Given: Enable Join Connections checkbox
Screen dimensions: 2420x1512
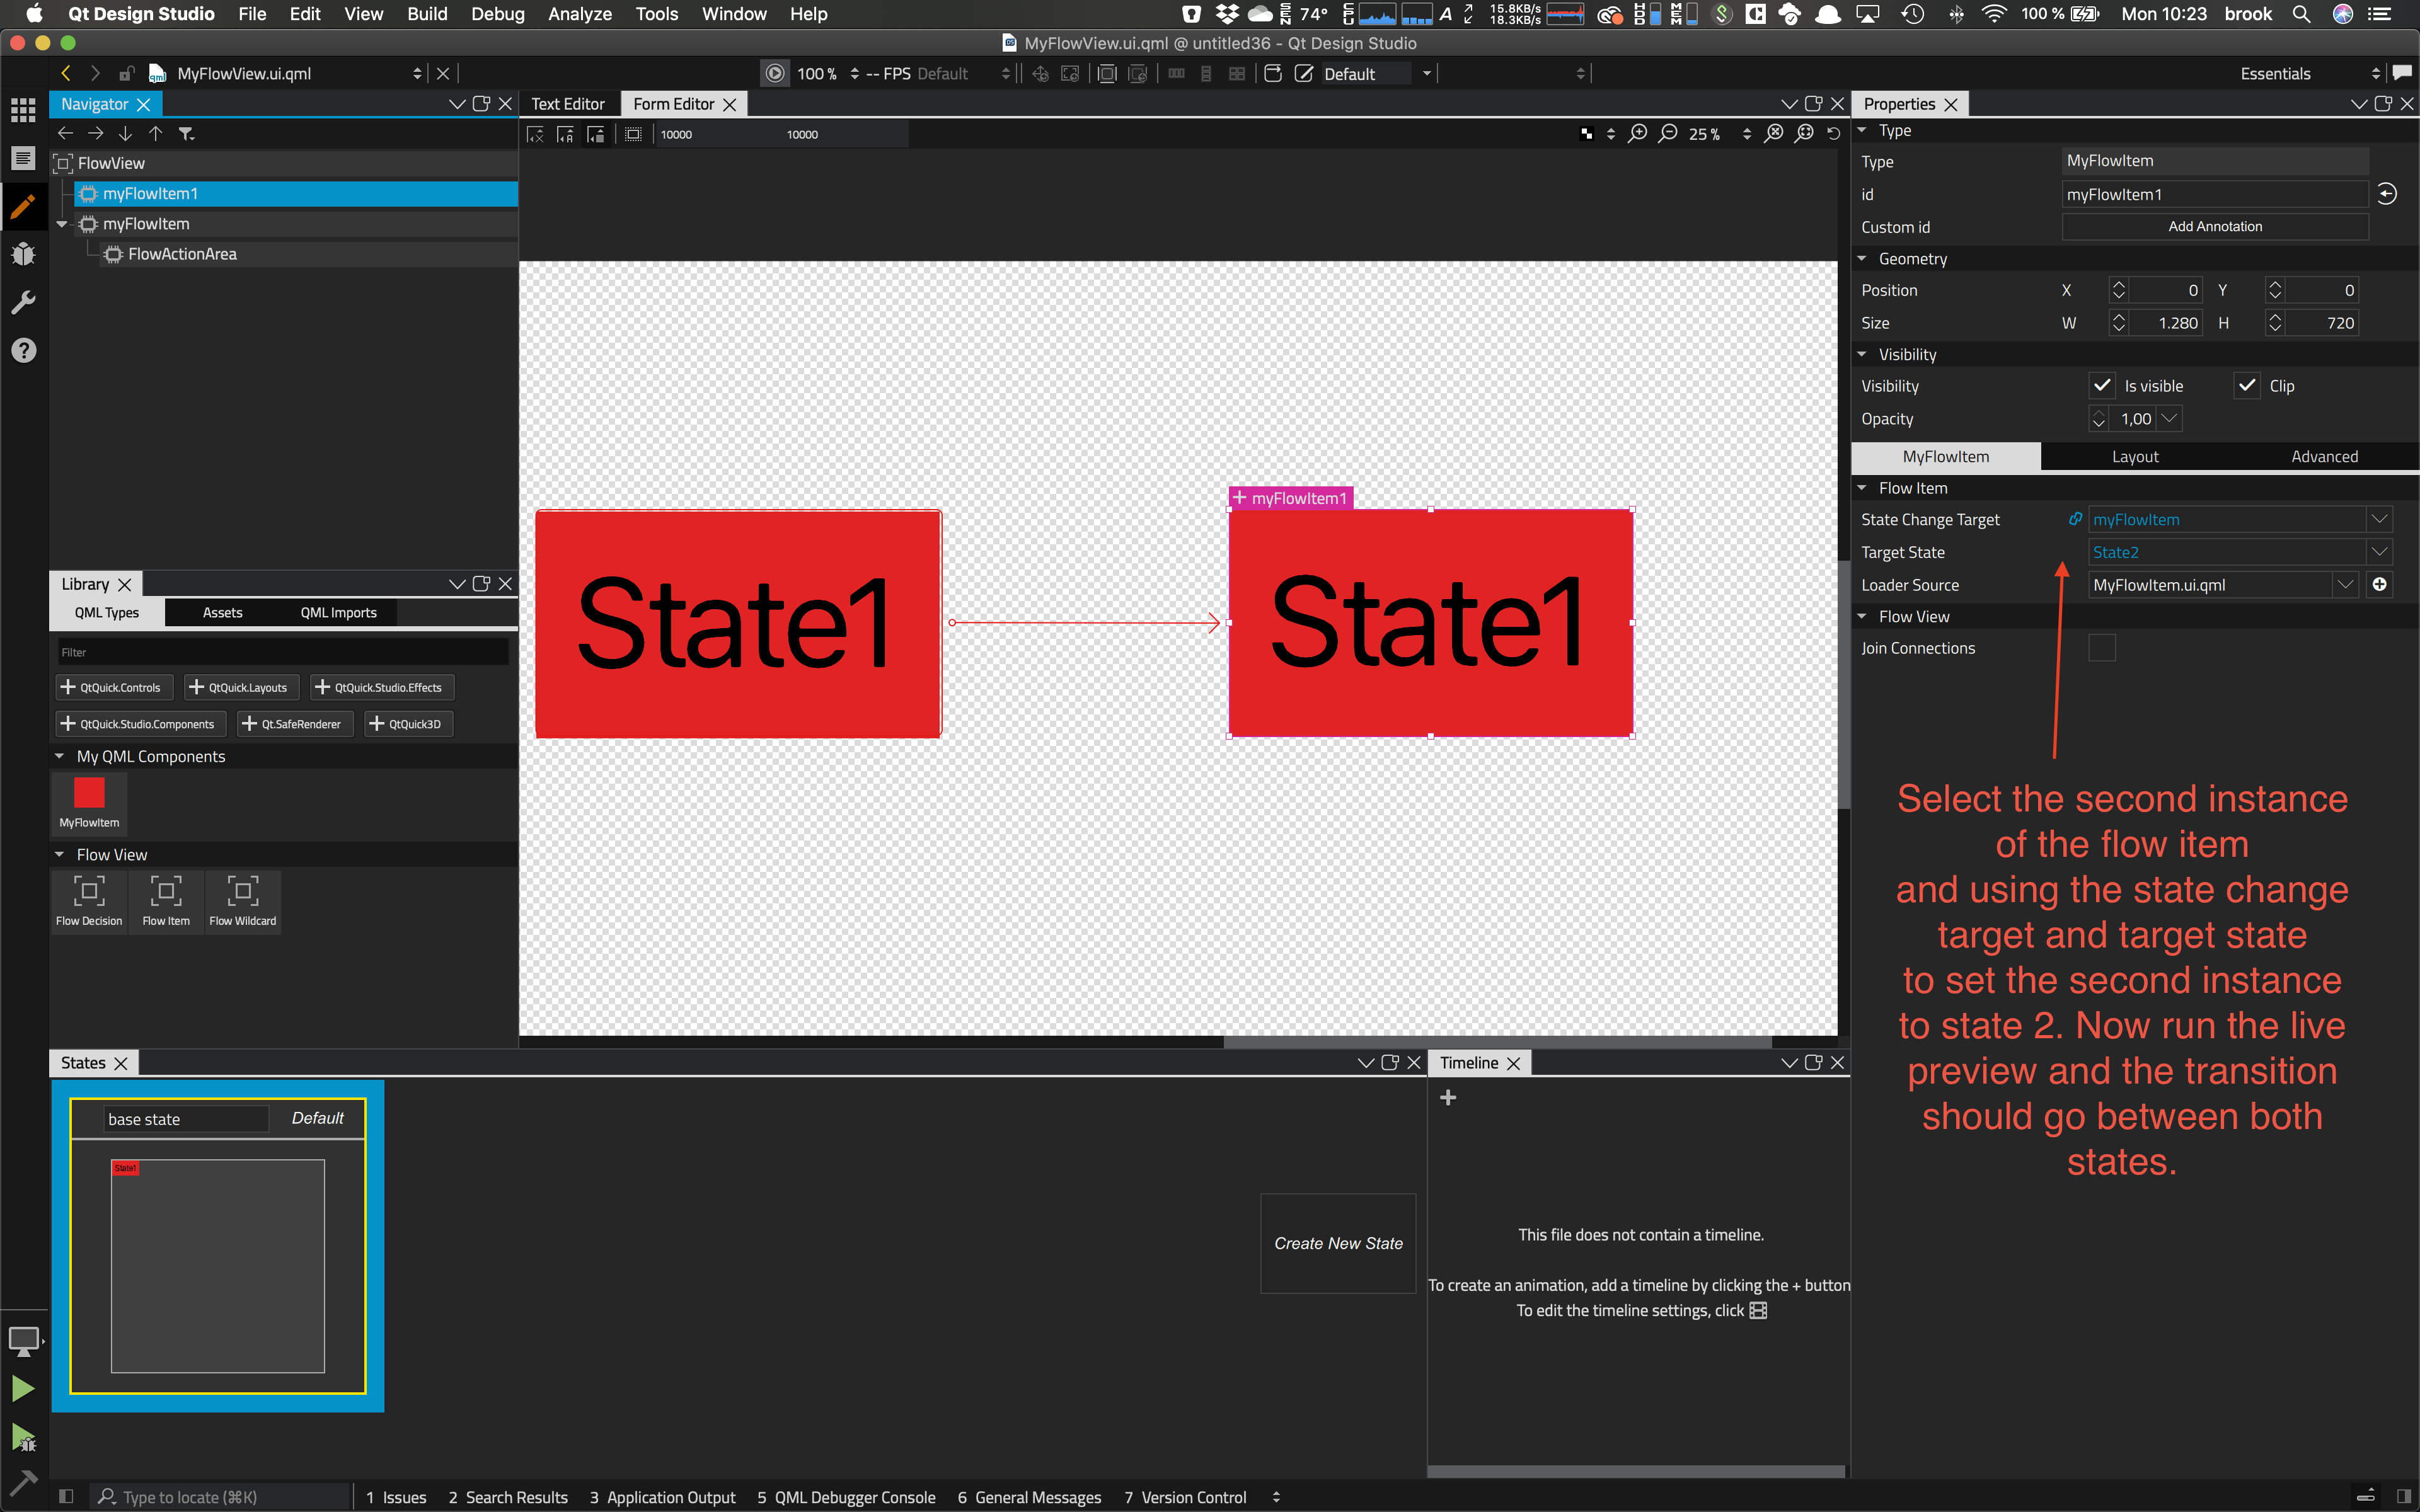Looking at the screenshot, I should pyautogui.click(x=2101, y=648).
